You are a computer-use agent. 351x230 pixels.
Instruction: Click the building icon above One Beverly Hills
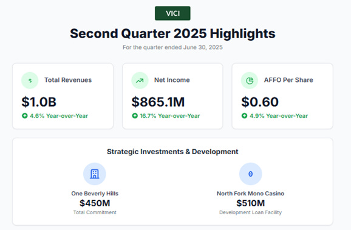click(x=95, y=174)
